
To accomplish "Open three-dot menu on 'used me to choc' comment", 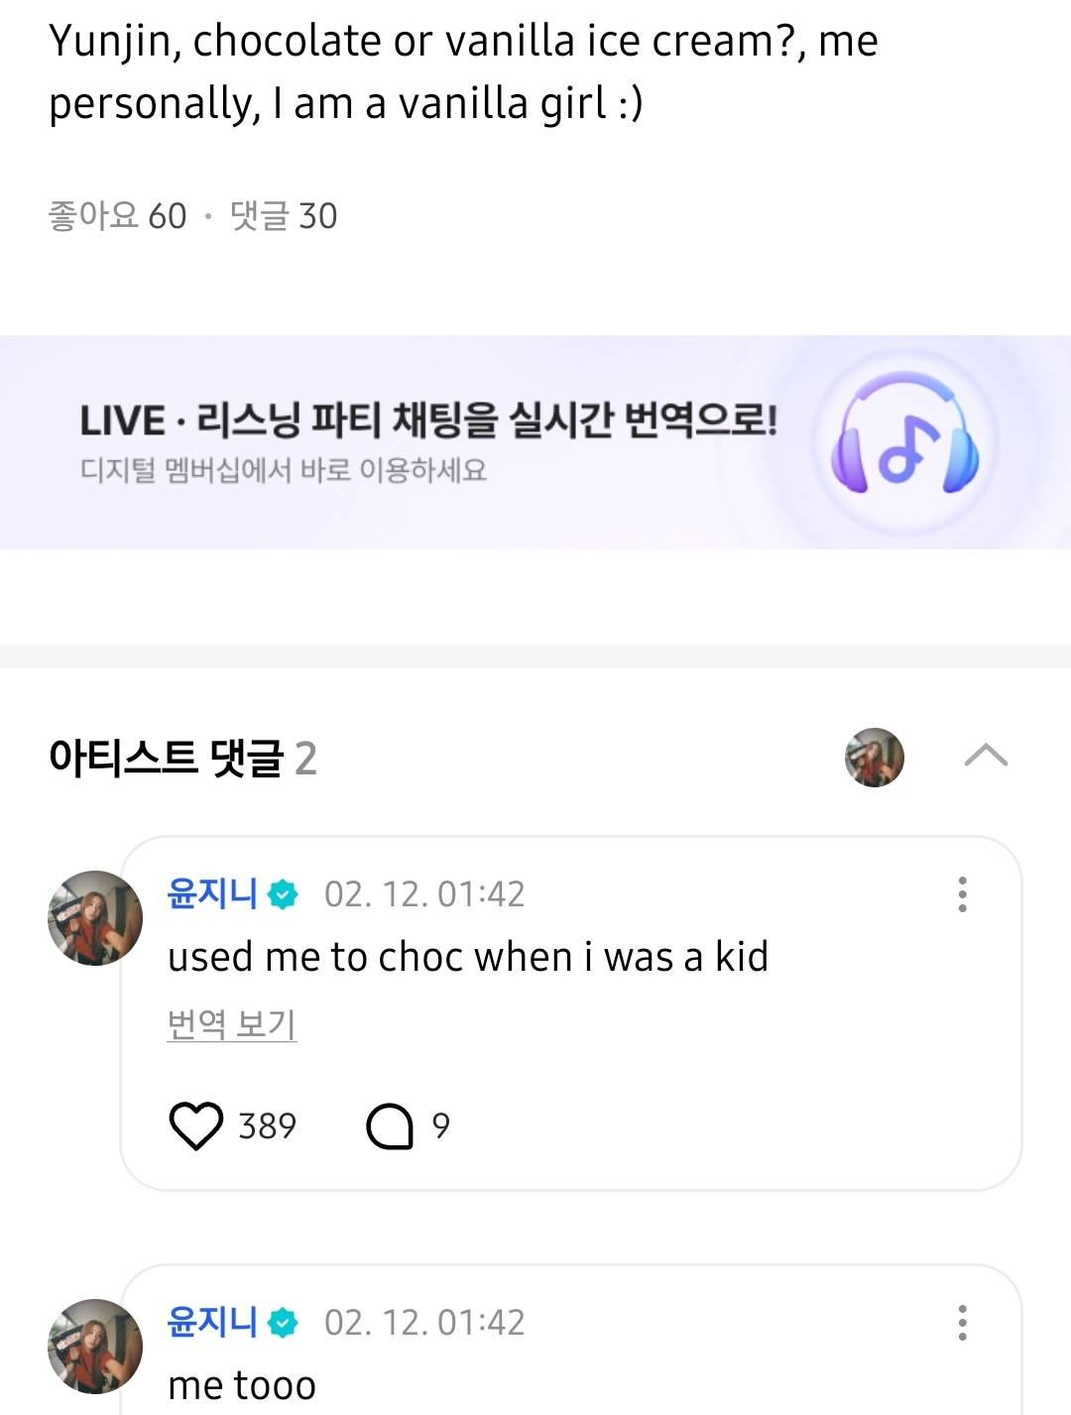I will (962, 894).
